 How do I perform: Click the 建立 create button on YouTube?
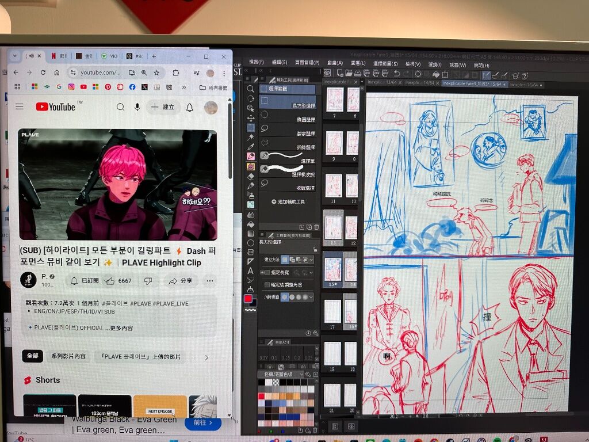click(163, 107)
